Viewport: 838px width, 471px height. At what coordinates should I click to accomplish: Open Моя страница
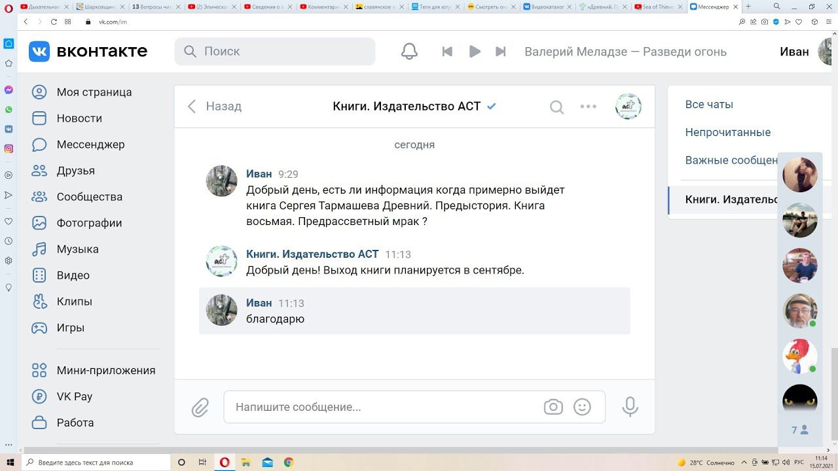[x=94, y=92]
